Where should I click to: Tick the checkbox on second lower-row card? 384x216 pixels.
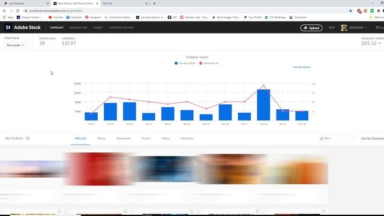pos(125,211)
